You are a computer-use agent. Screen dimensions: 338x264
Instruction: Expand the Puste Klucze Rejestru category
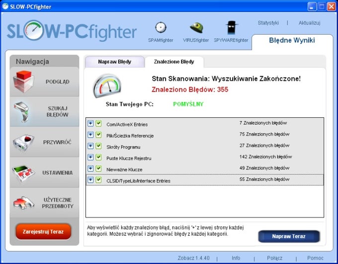tap(90, 157)
